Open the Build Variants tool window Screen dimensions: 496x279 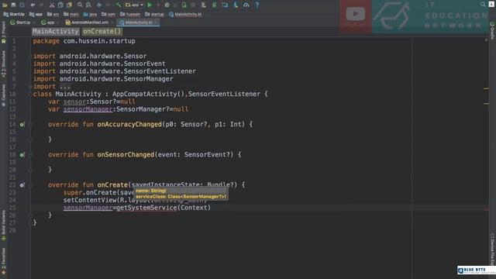(3, 225)
